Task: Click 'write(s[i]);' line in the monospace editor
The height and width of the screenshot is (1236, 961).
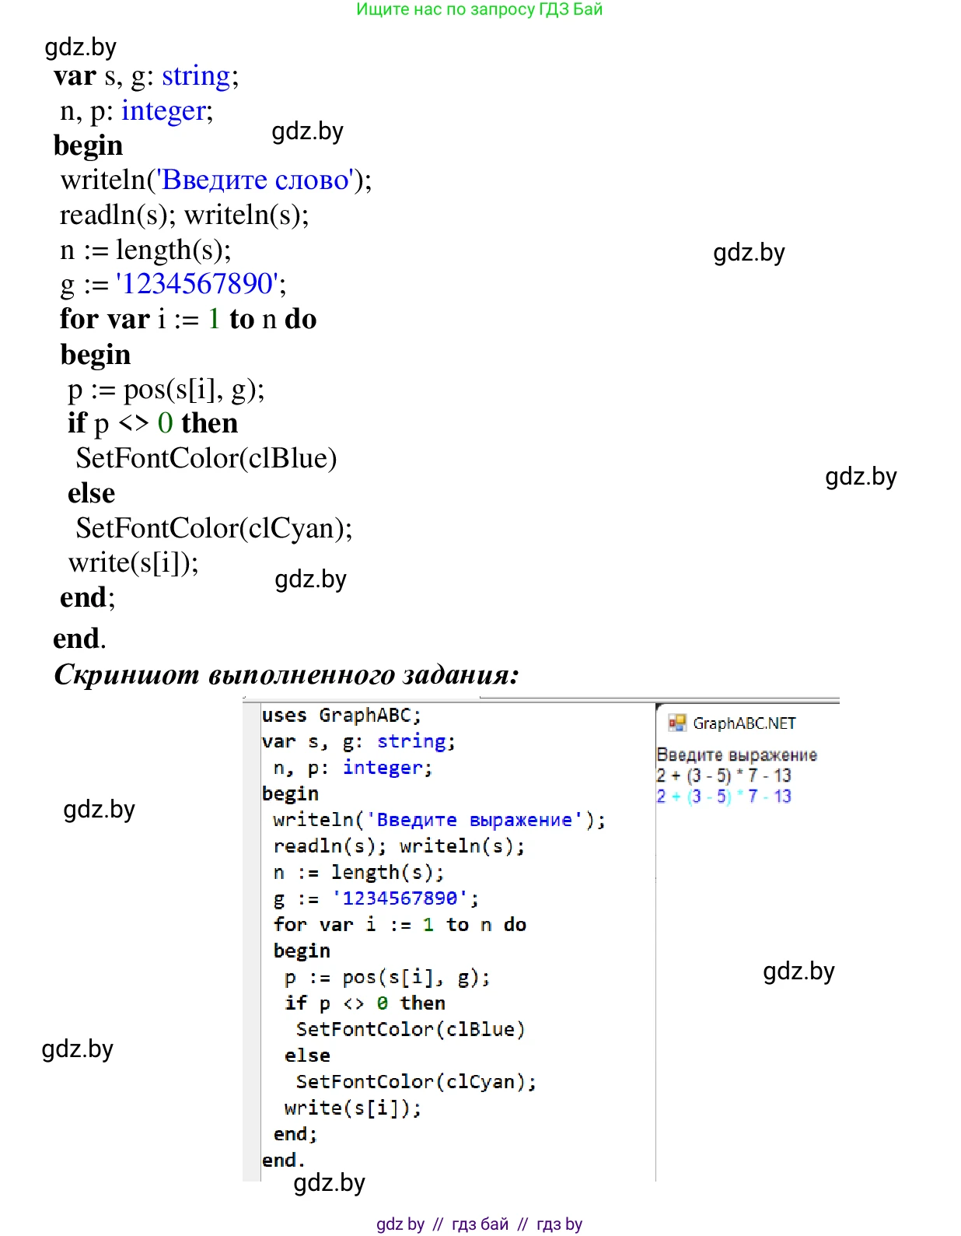Action: [352, 1108]
